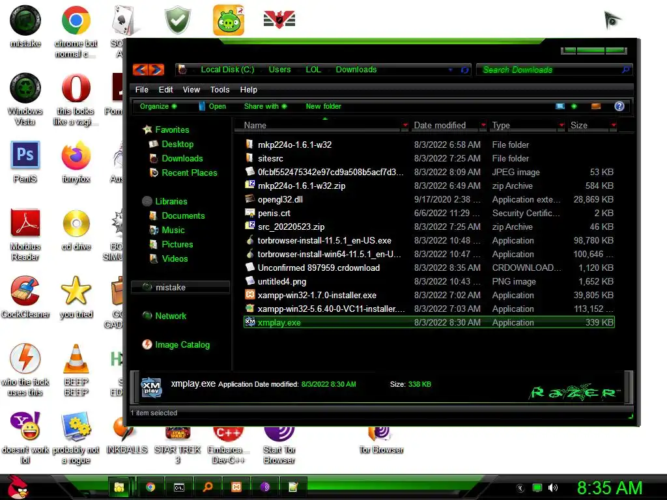667x500 pixels.
Task: Open the green shield checkmark desktop icon
Action: tap(178, 20)
